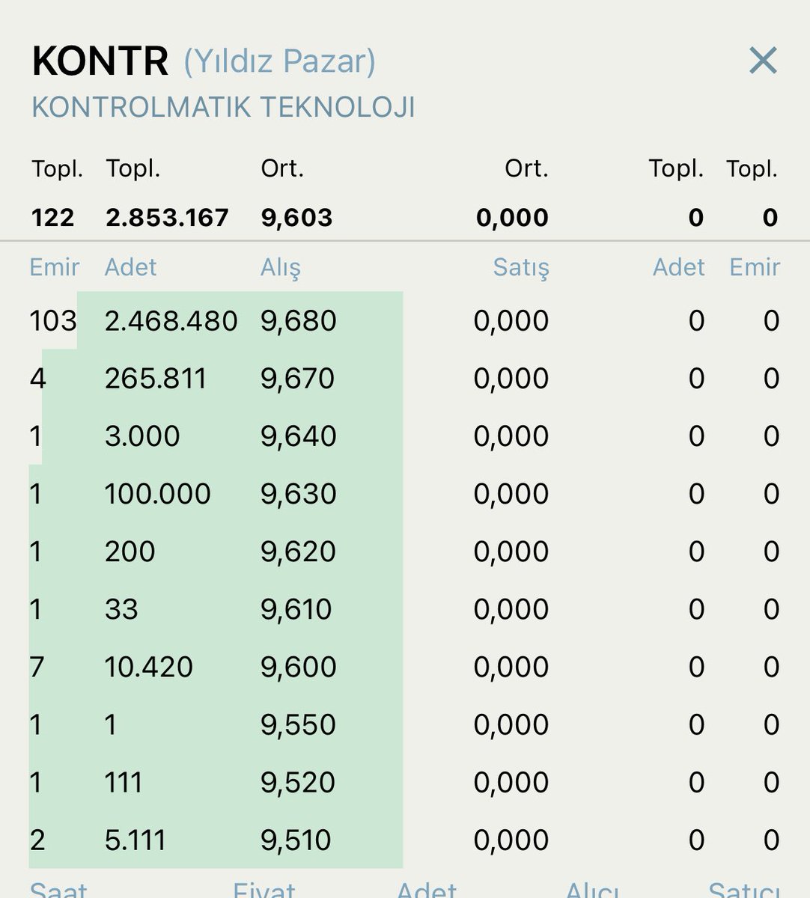Select quantity 111
The image size is (810, 898).
click(124, 782)
